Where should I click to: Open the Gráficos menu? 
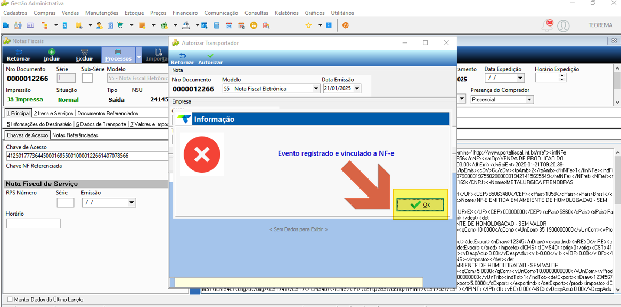tap(315, 13)
